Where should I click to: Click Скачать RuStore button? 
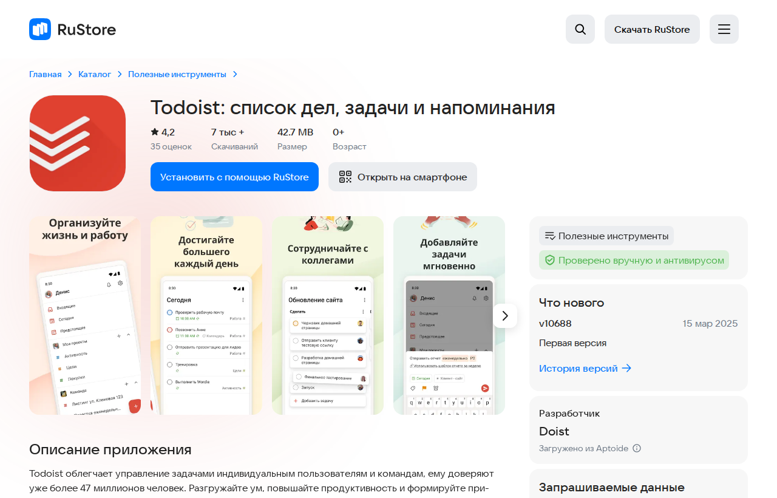click(652, 29)
